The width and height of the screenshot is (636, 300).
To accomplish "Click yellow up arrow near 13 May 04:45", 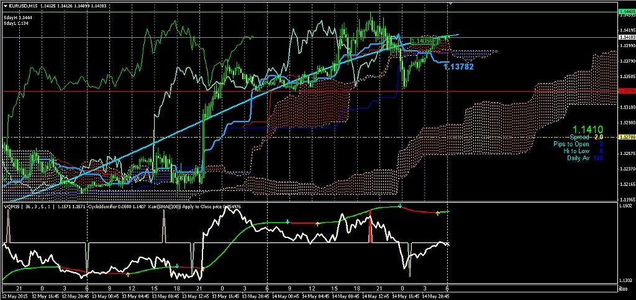I will (x=128, y=275).
